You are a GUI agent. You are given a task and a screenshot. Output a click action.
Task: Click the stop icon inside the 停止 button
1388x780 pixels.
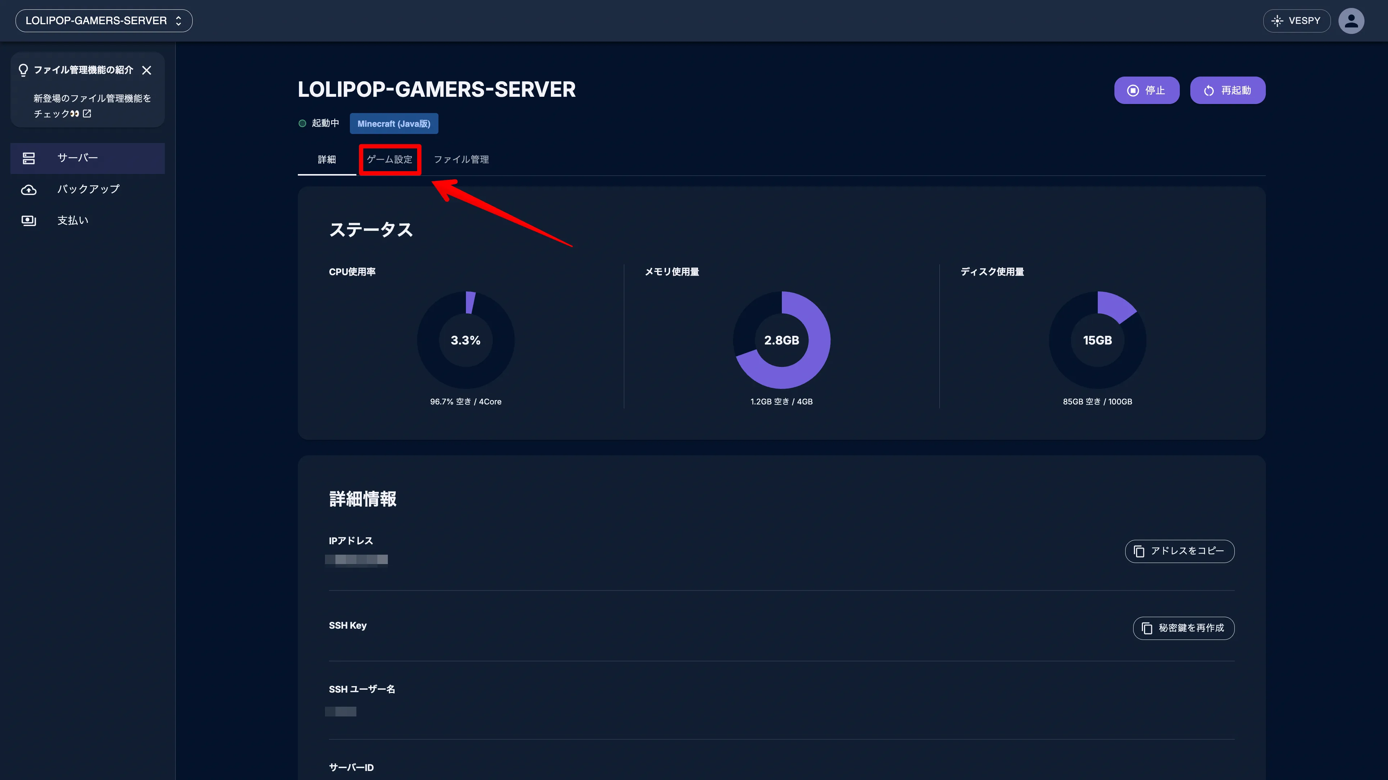(1134, 90)
